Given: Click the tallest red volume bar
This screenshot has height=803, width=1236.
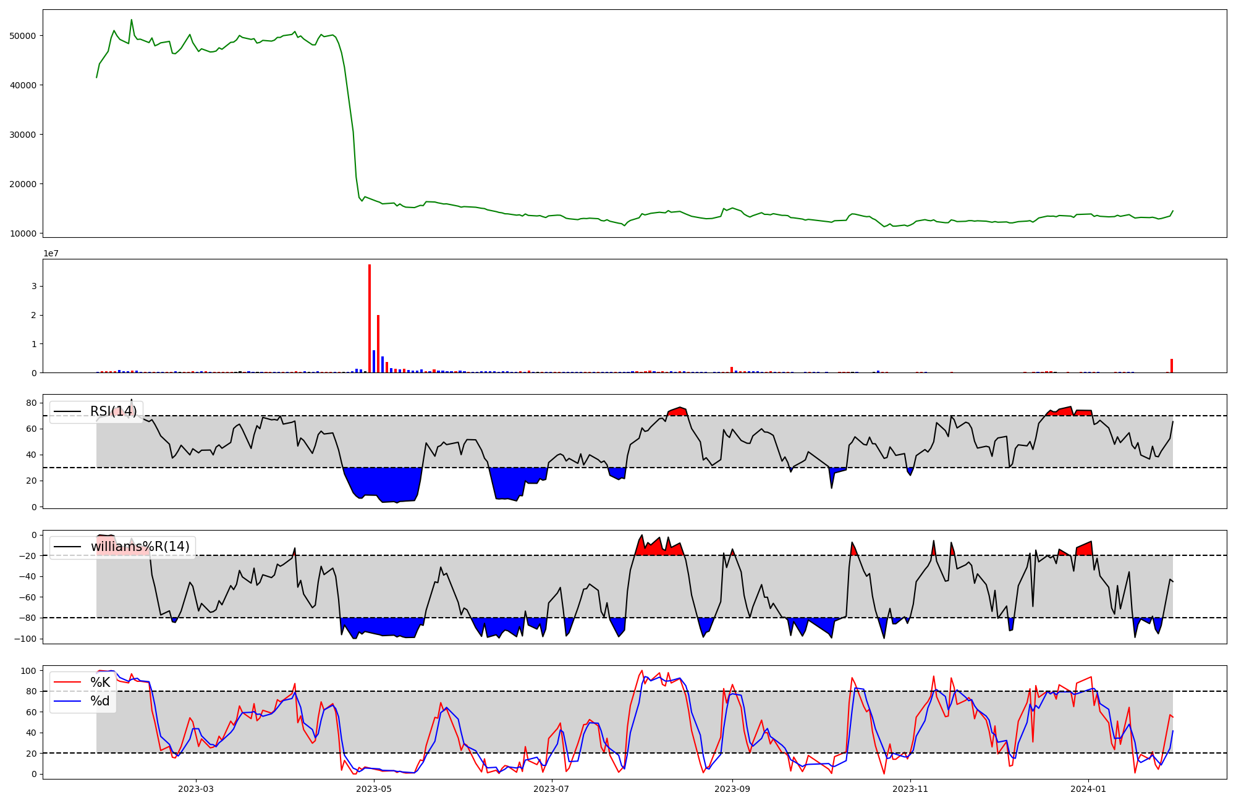Looking at the screenshot, I should pyautogui.click(x=370, y=319).
